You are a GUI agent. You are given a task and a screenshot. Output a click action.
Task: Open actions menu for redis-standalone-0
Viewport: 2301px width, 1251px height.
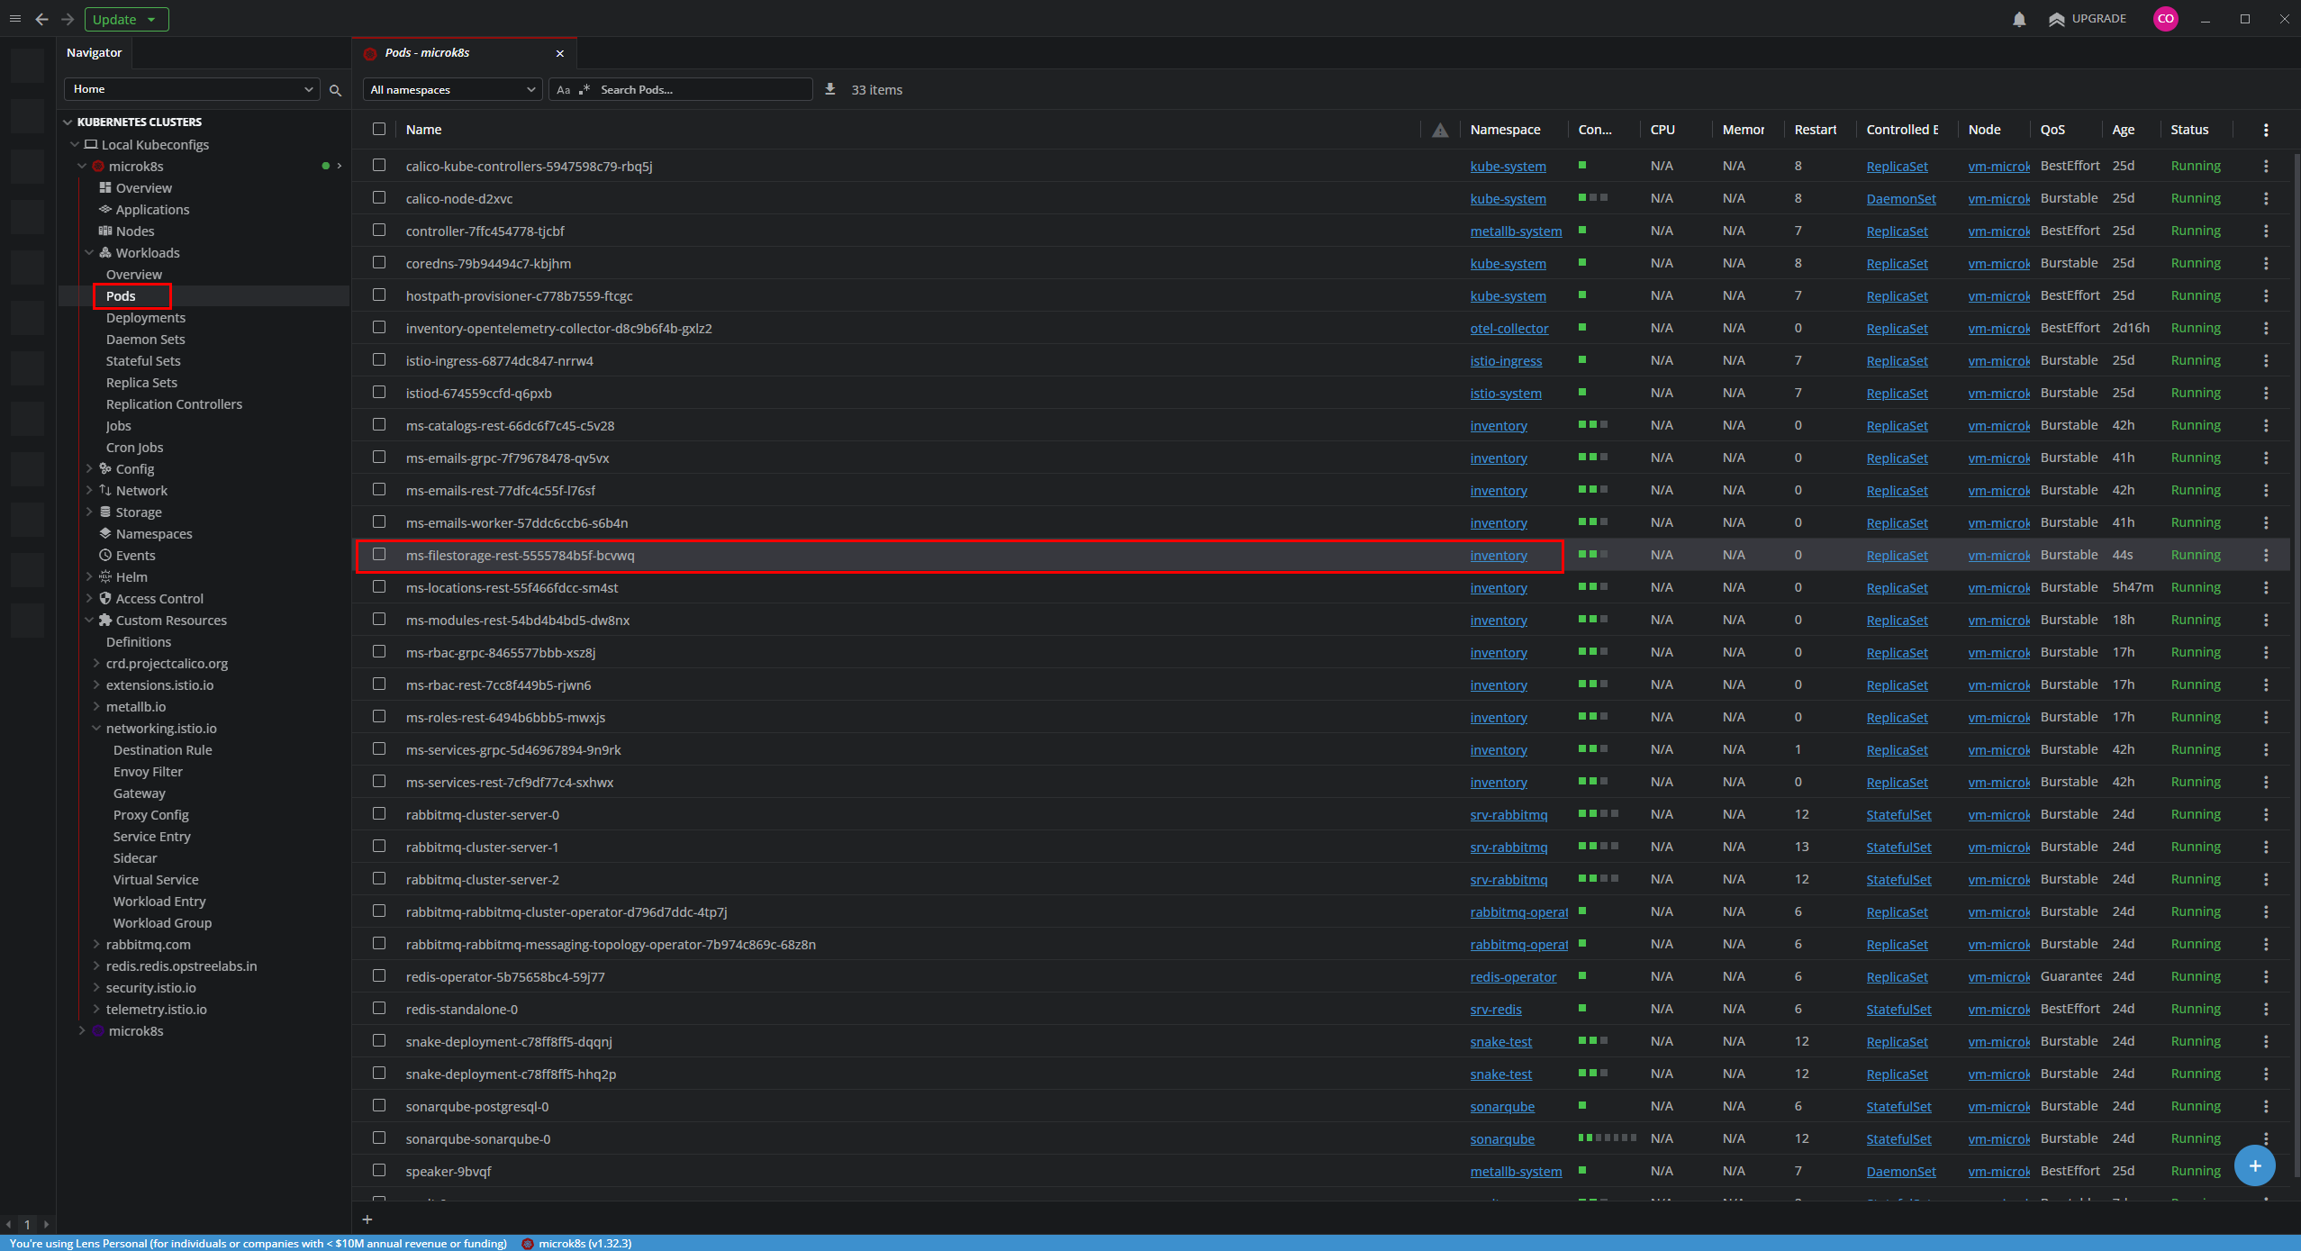2266,1009
